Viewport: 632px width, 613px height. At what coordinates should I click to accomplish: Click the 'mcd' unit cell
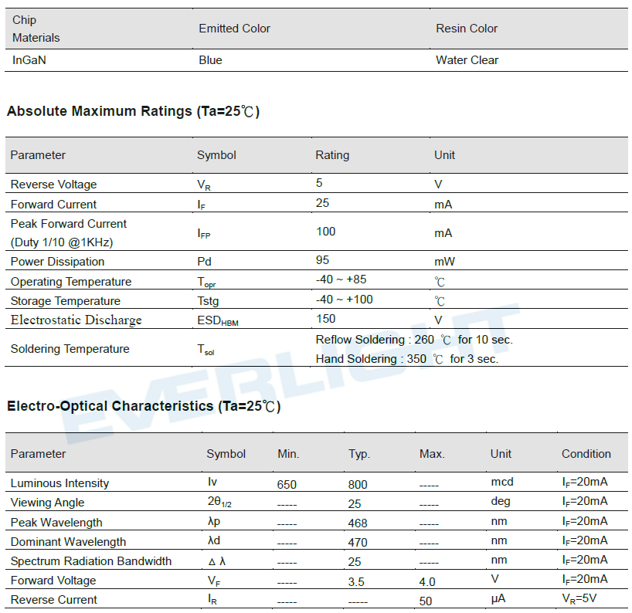501,482
